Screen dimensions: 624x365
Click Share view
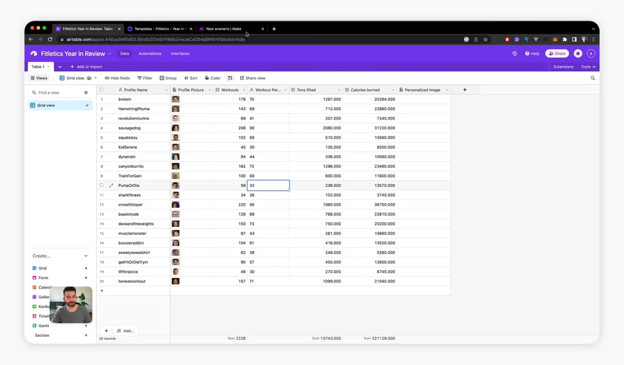[253, 78]
